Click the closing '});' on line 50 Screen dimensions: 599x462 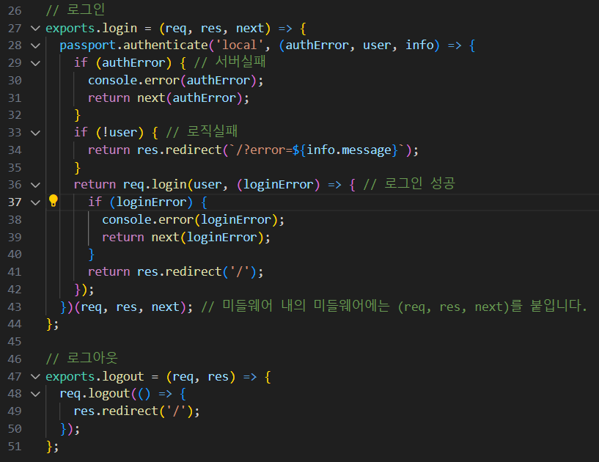70,429
